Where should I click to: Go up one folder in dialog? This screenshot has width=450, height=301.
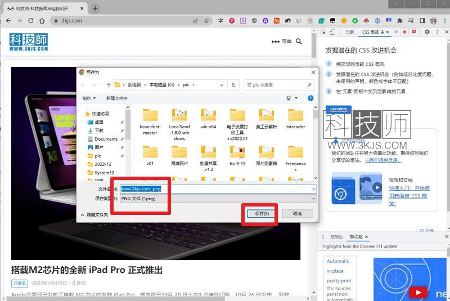tap(109, 85)
